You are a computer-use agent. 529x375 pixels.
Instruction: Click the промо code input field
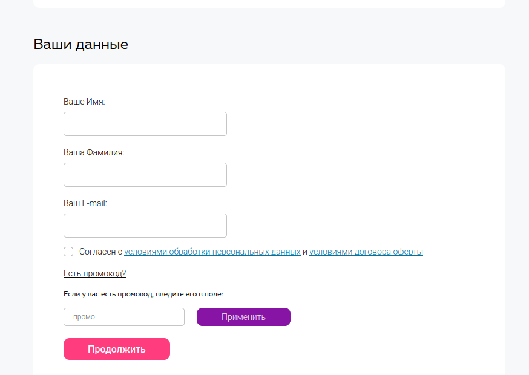(124, 317)
